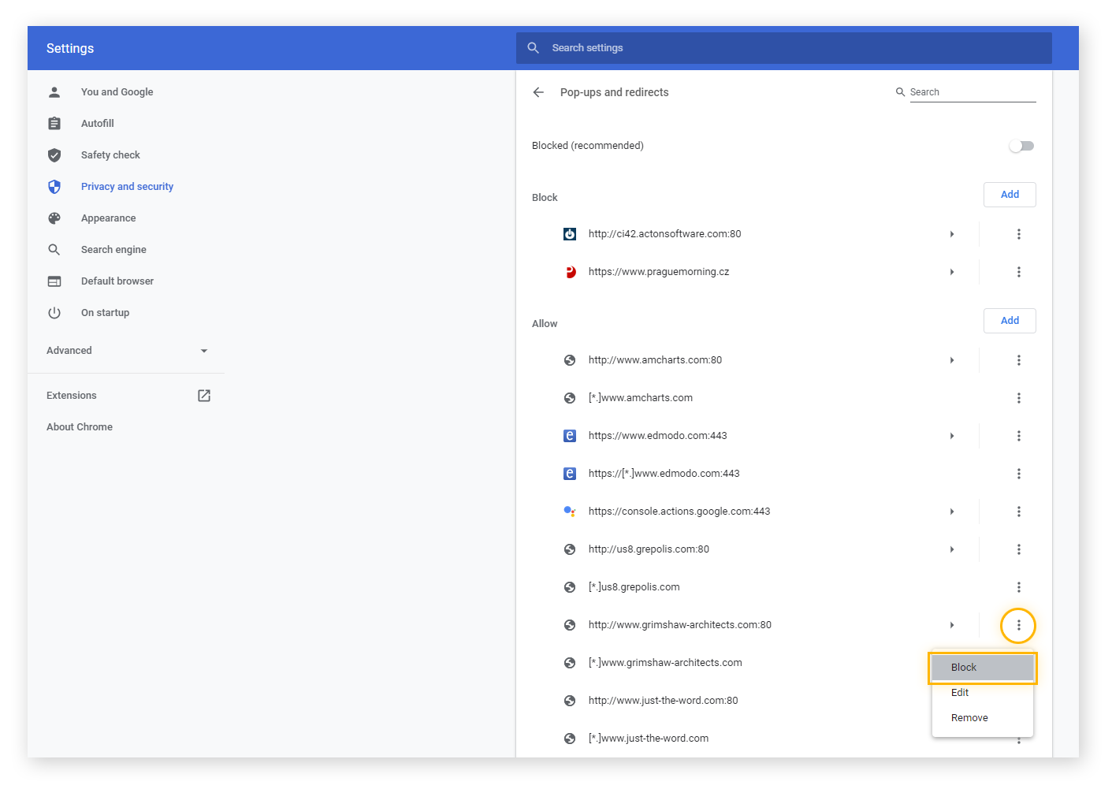
Task: Open the Appearance settings via palette icon
Action: 54,218
